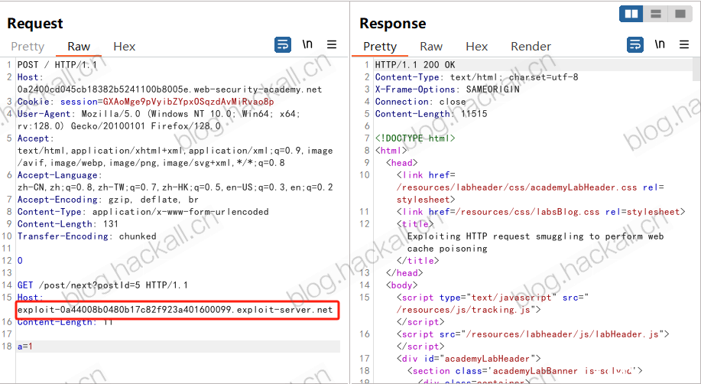Click the 'HTTP/1.1 200 OK' status line
The height and width of the screenshot is (384, 701).
tap(415, 65)
